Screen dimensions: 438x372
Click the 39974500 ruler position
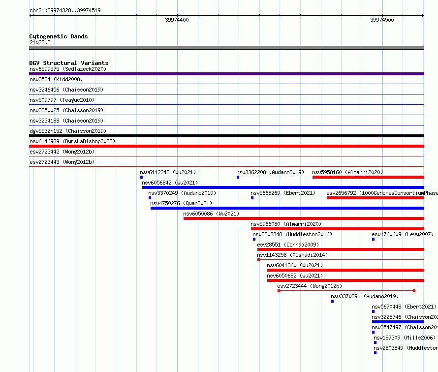coord(382,20)
